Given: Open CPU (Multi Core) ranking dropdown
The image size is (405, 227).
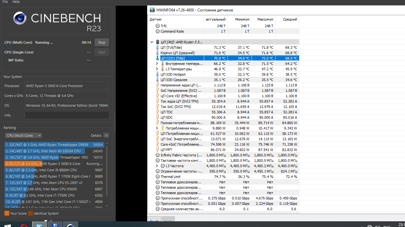Looking at the screenshot, I should pos(23,136).
